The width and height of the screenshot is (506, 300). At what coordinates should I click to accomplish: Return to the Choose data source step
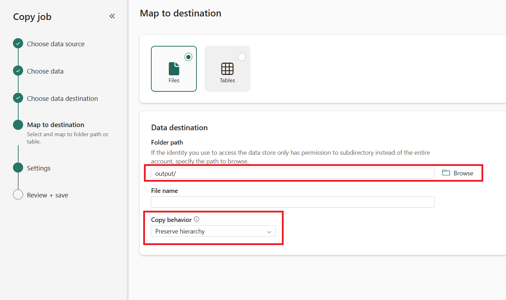coord(56,44)
